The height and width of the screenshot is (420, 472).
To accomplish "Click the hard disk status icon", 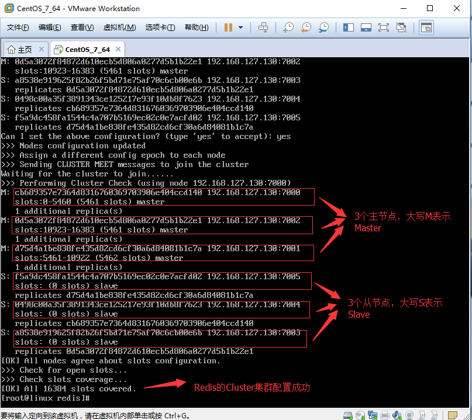I will coord(348,415).
